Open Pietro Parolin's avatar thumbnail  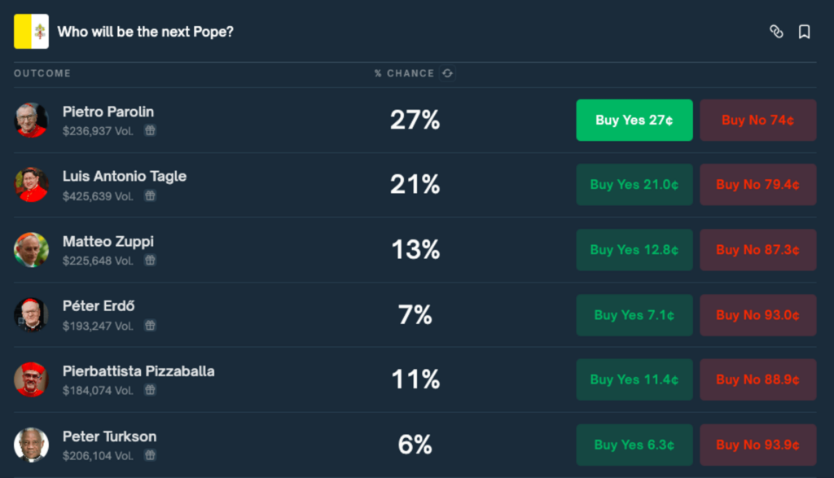point(31,120)
